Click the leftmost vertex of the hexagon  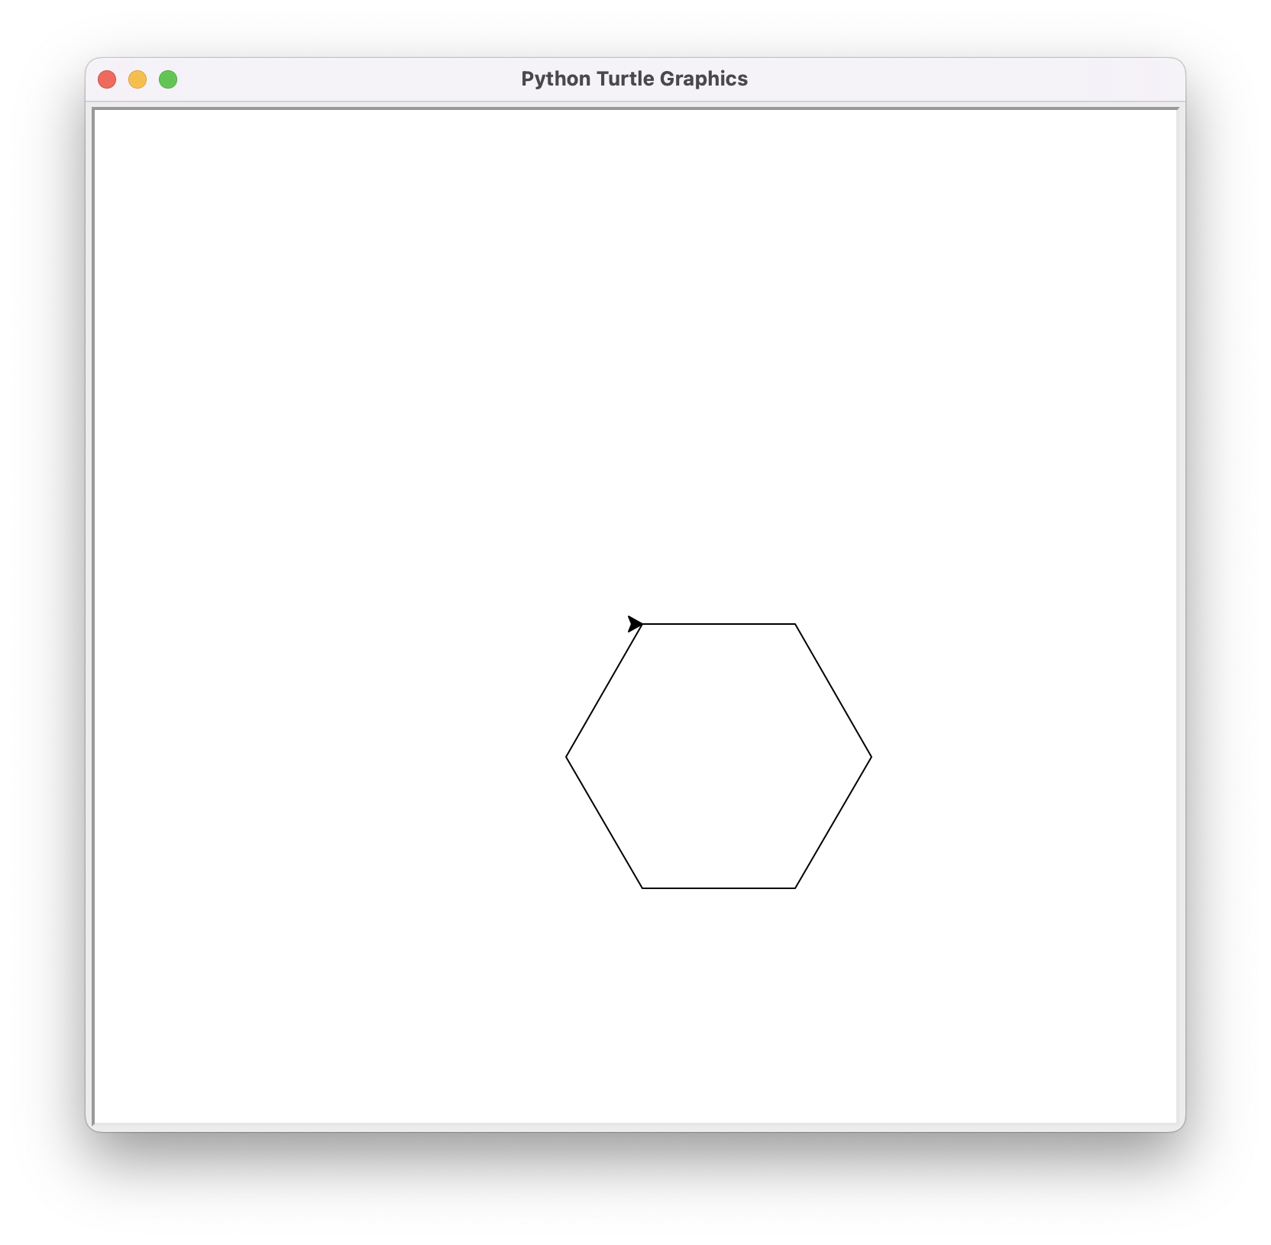[567, 756]
